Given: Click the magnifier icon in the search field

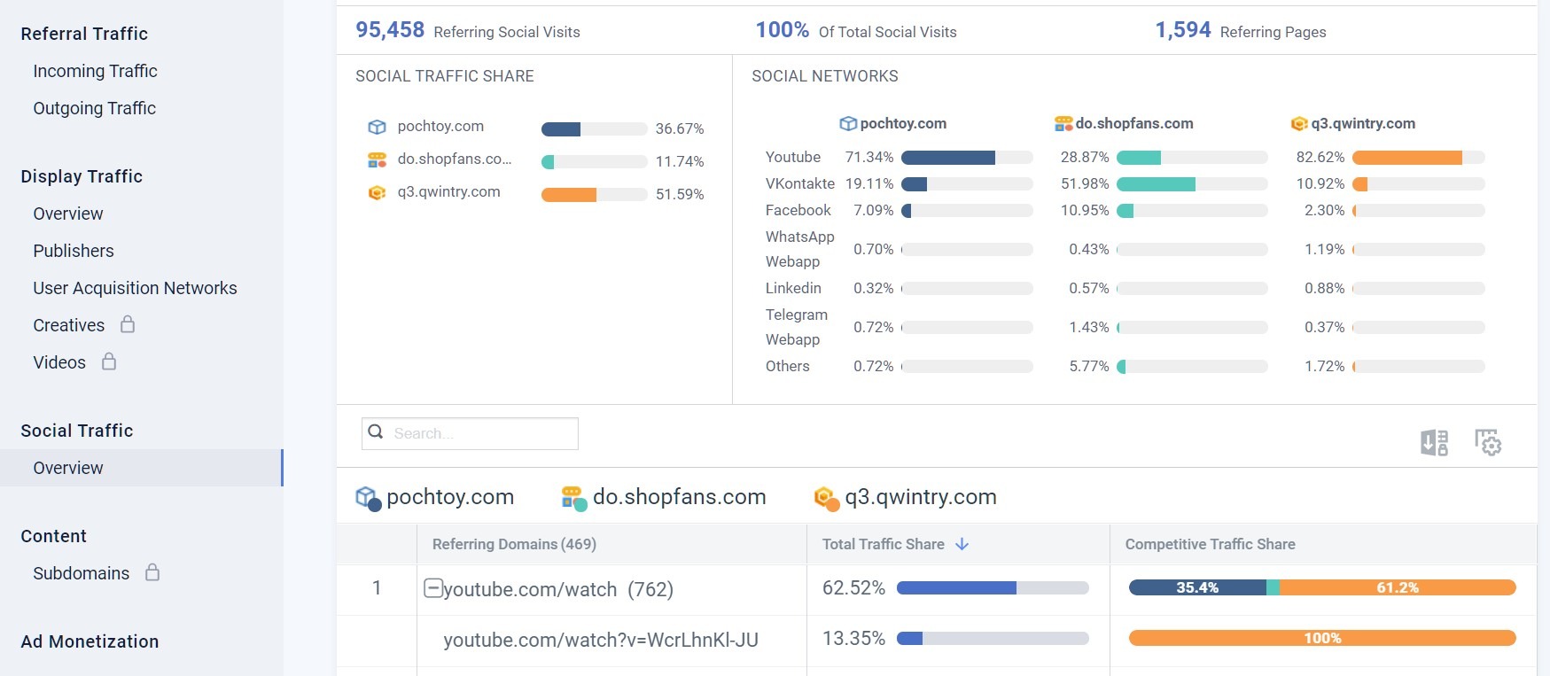Looking at the screenshot, I should click(x=375, y=431).
